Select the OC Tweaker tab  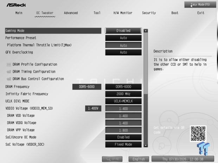tap(45, 13)
